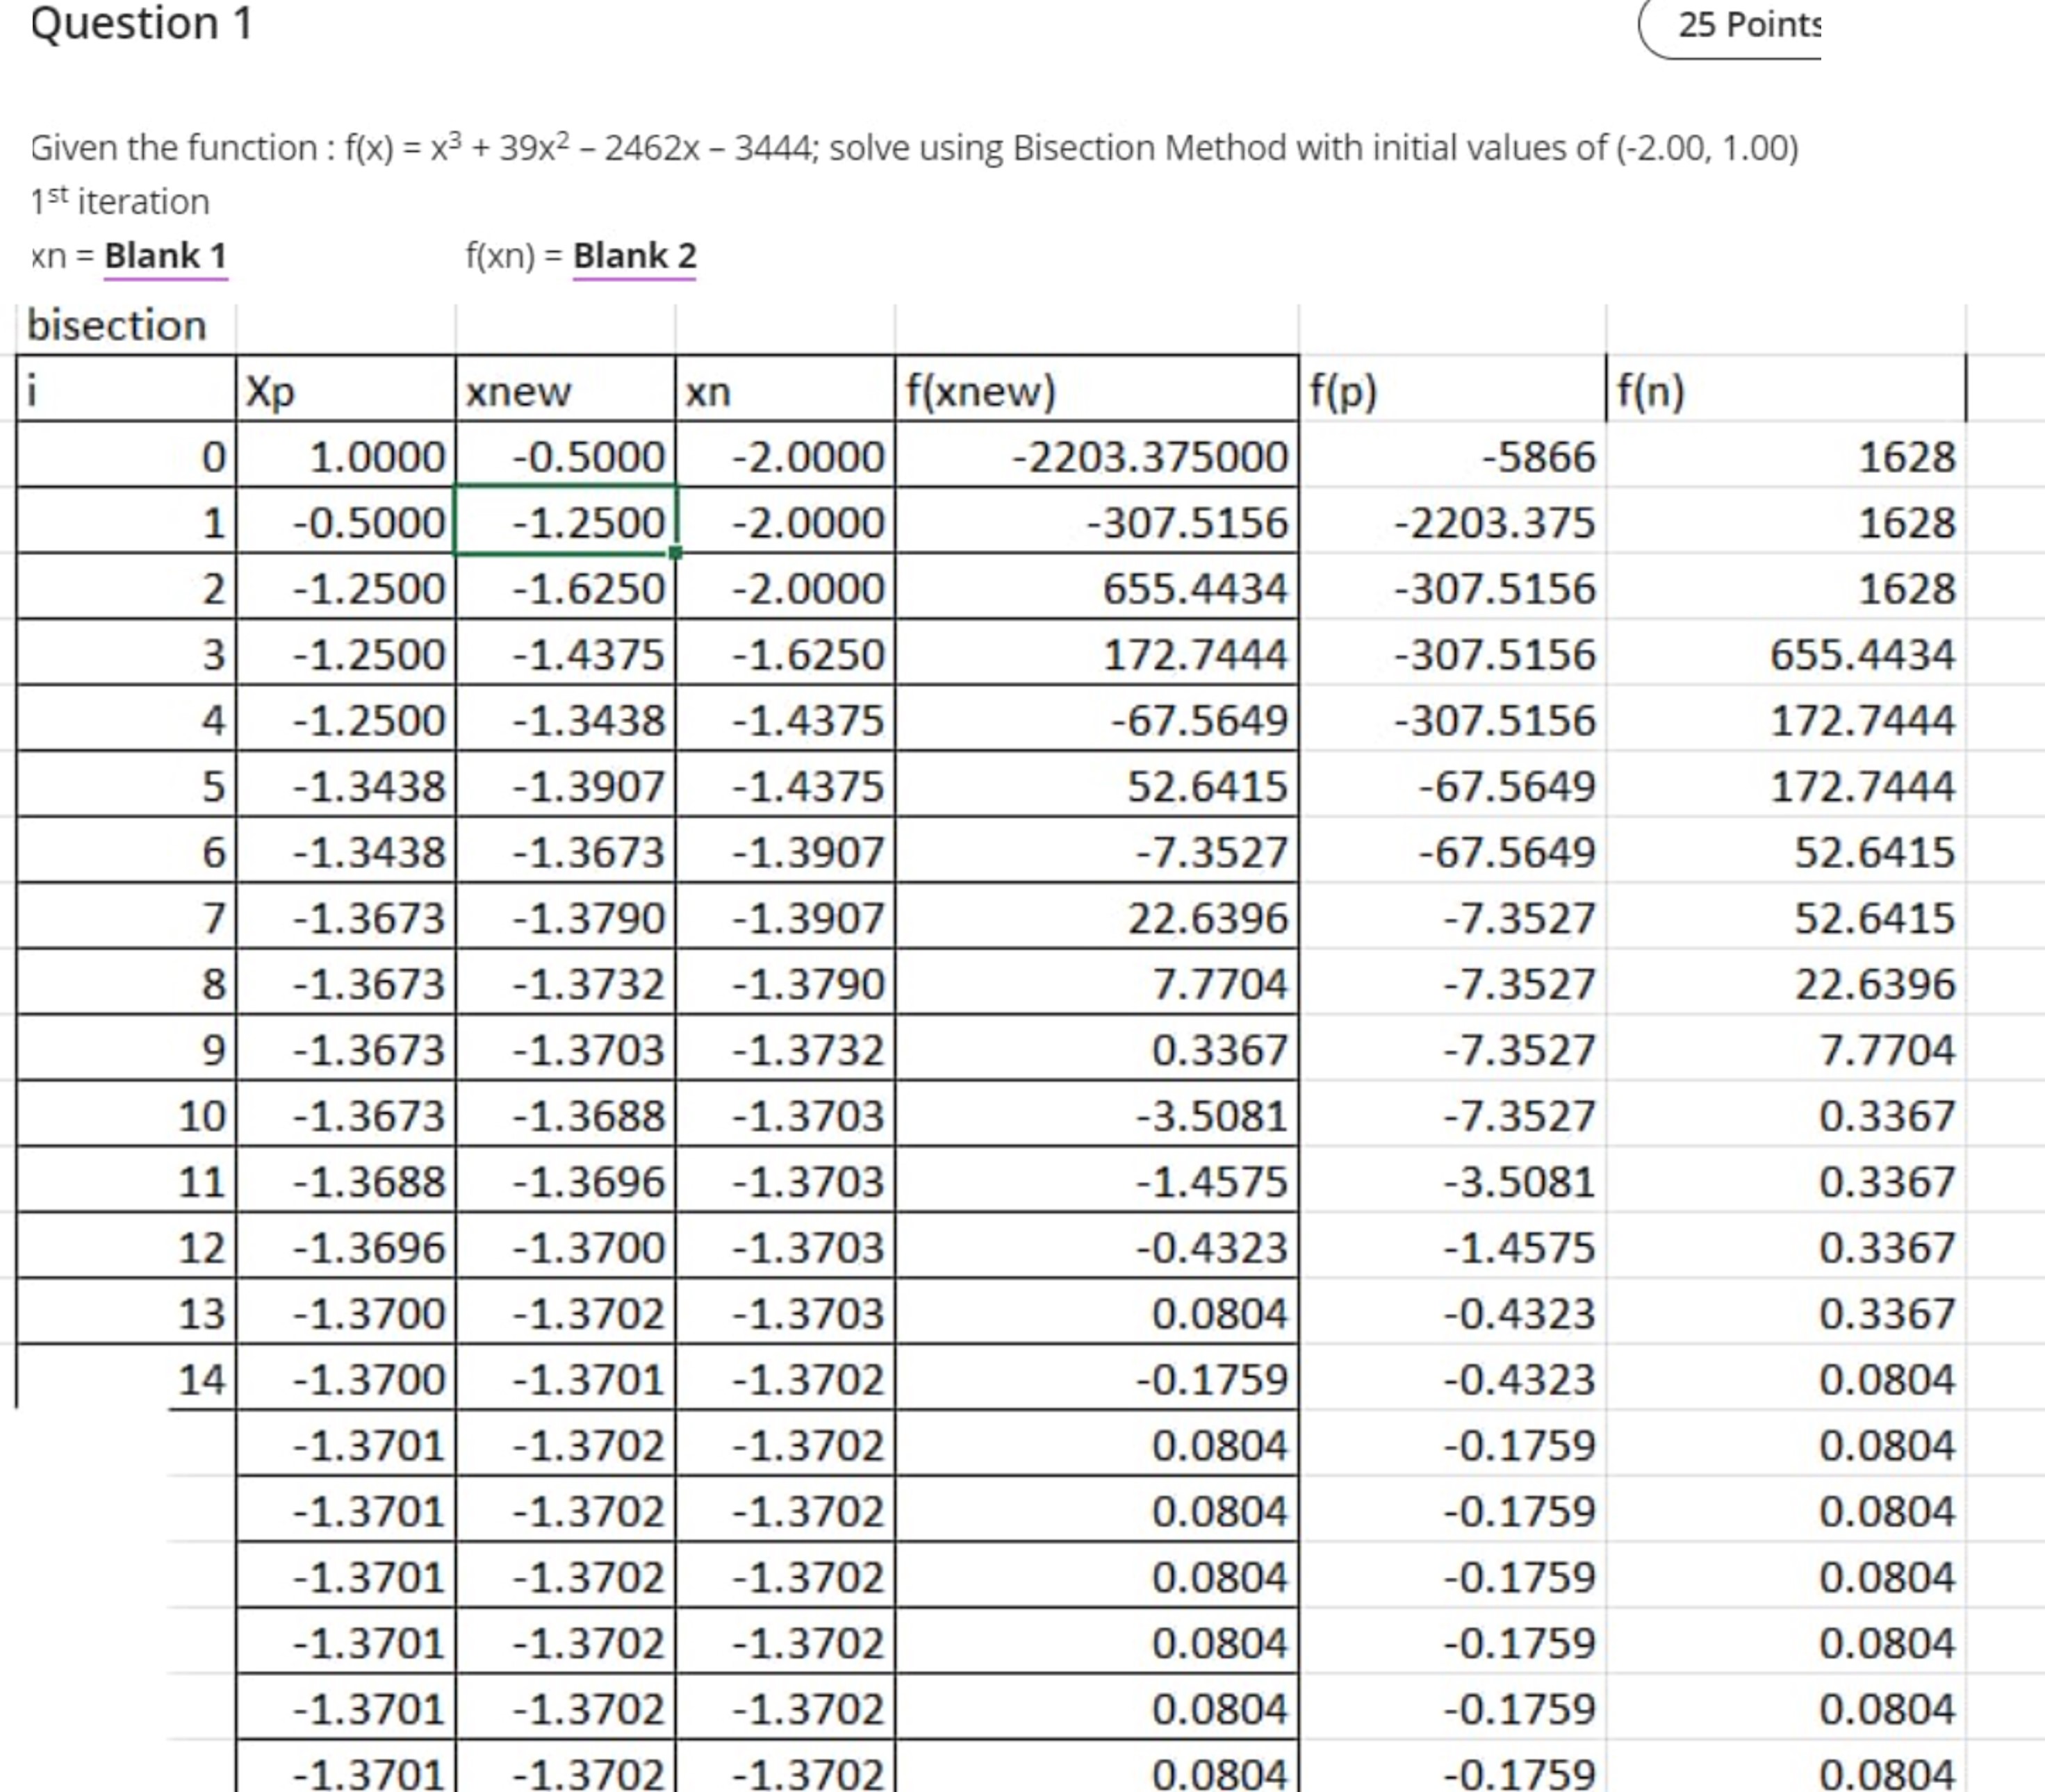This screenshot has height=1792, width=2045.
Task: Click the xnew column header cell
Action: 566,390
